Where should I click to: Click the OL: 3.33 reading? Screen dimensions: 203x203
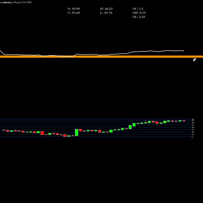pos(139,17)
